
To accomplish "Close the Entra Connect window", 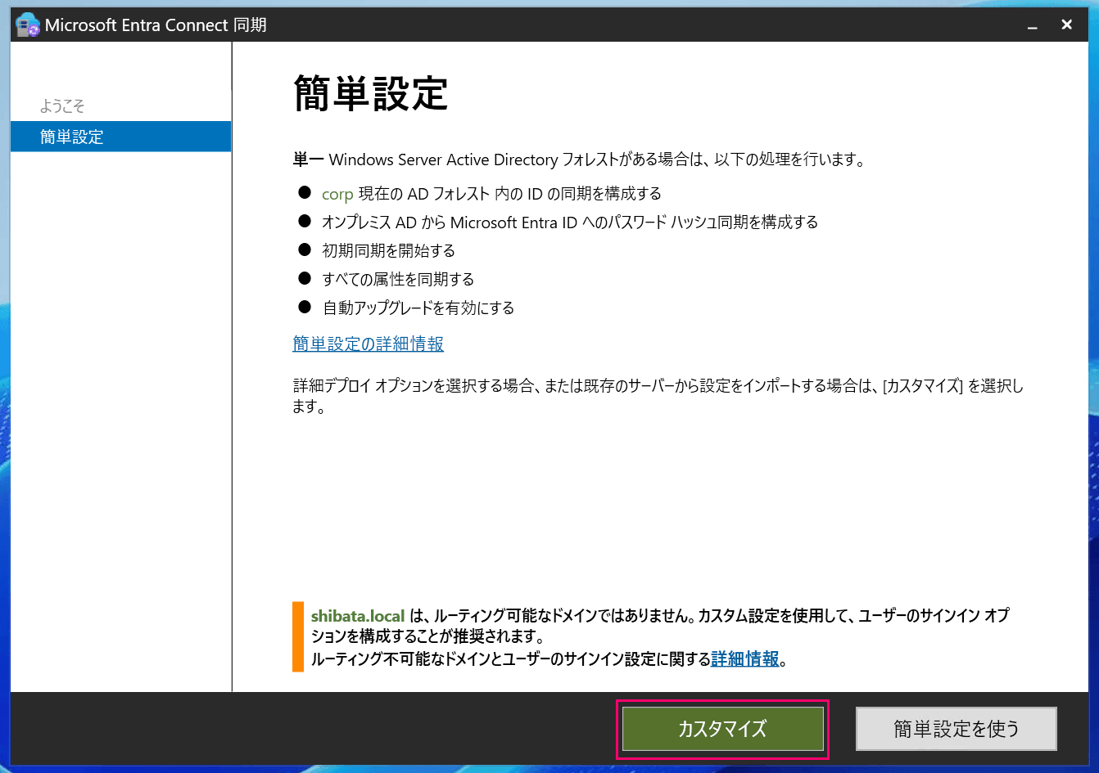I will (1067, 25).
